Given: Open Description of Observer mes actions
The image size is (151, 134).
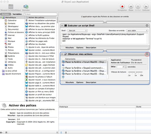Looking at the screenshot, I should pos(91,82).
